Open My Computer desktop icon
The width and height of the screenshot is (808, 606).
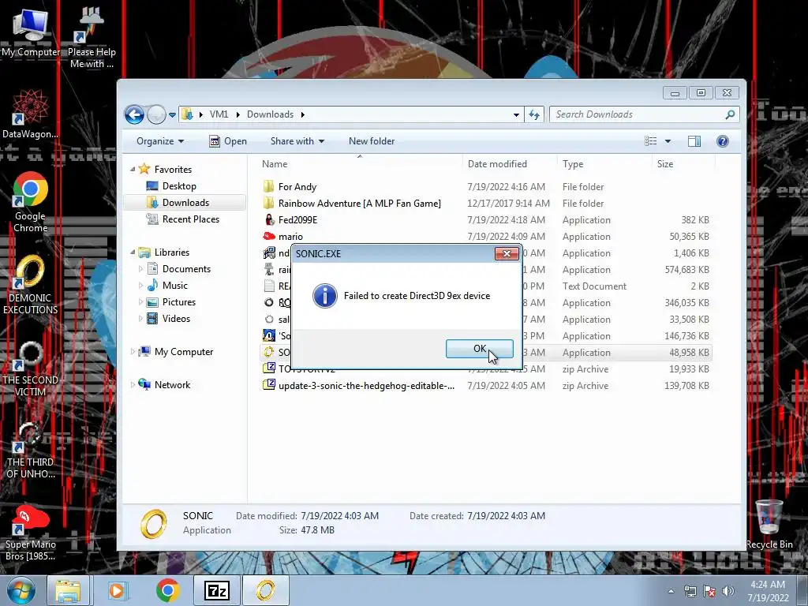(x=30, y=32)
